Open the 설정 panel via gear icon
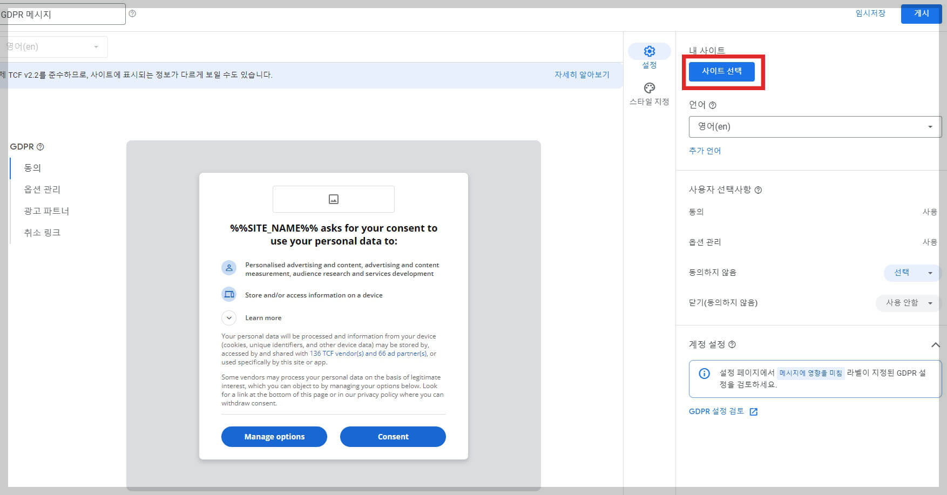The image size is (947, 495). tap(649, 51)
